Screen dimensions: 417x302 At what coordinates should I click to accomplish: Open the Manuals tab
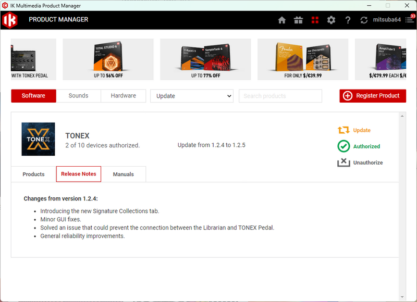click(x=124, y=174)
